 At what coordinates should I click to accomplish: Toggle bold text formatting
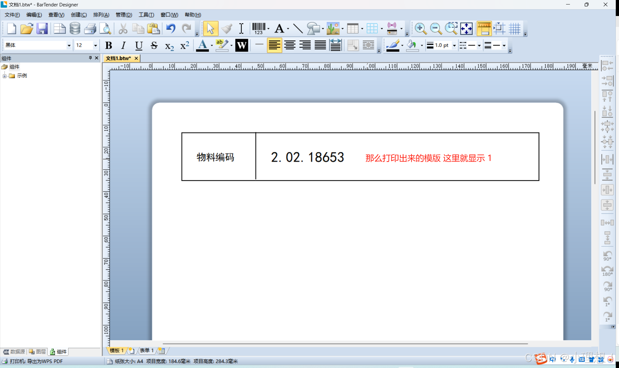tap(108, 45)
